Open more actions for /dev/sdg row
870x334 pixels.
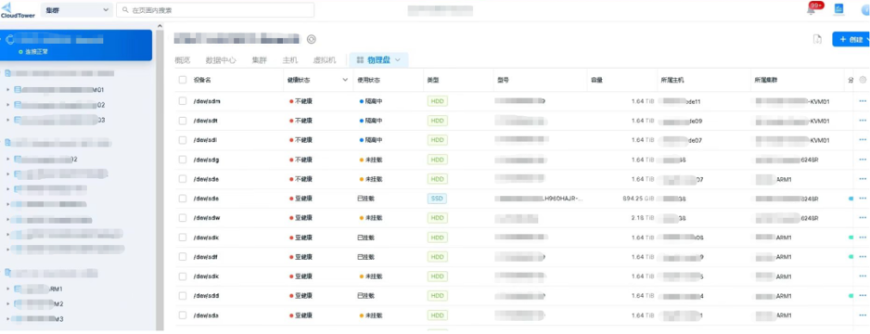point(863,160)
